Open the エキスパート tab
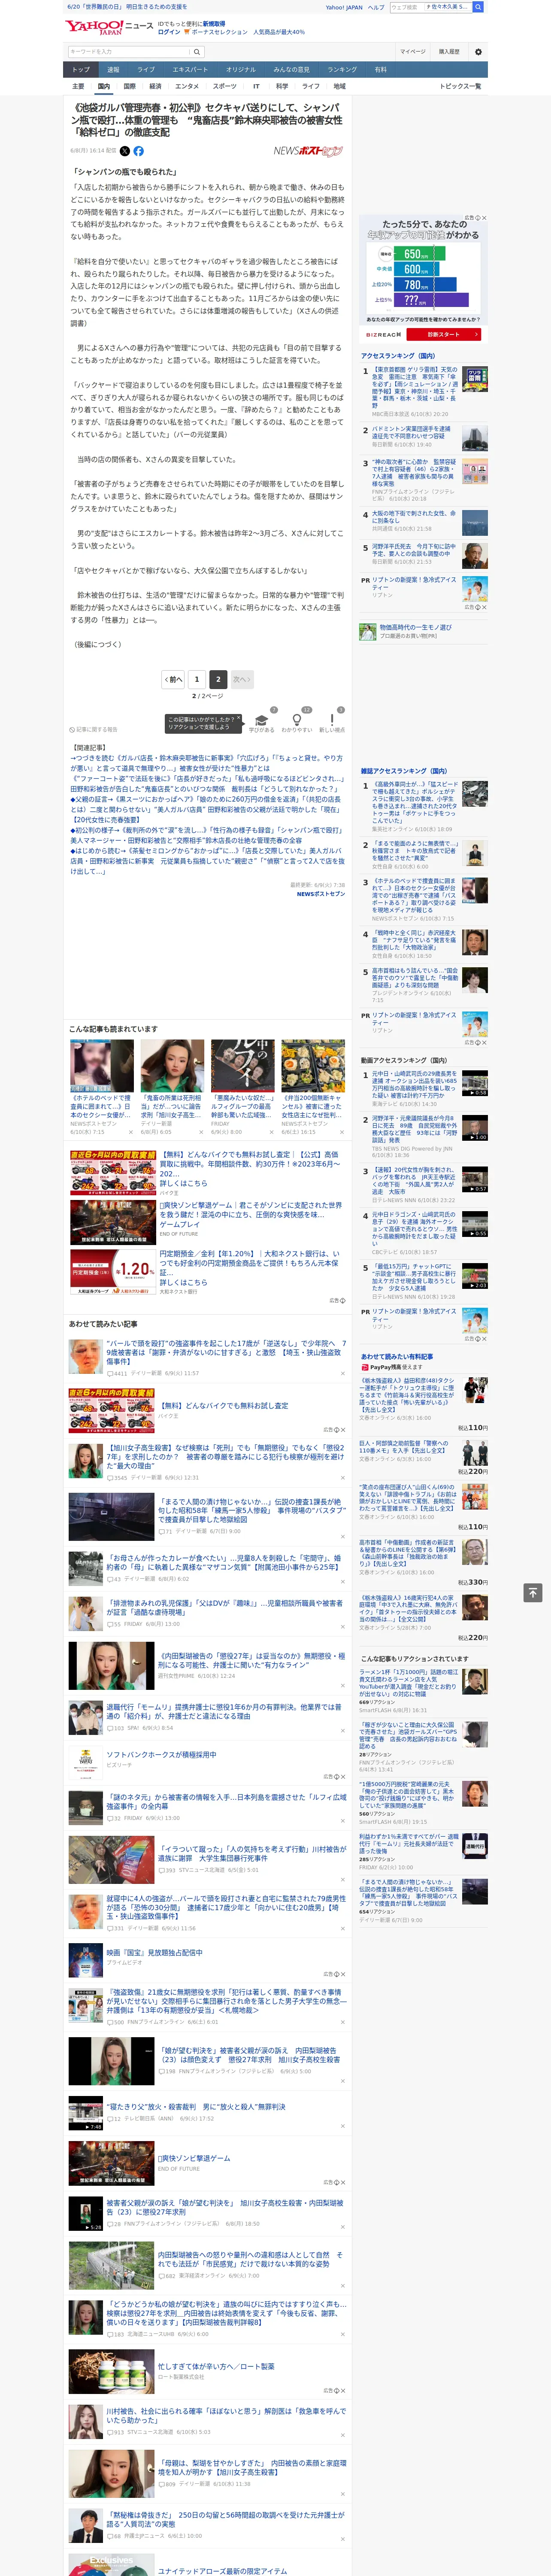 click(190, 70)
